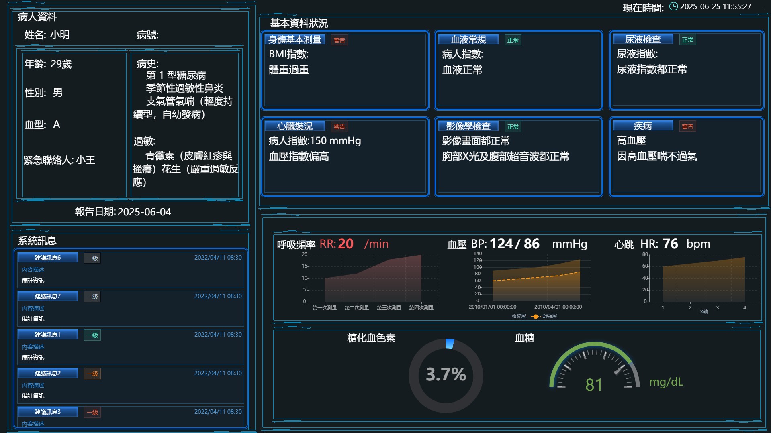Select the 身體基本測量 card header
The height and width of the screenshot is (433, 771).
pos(295,40)
